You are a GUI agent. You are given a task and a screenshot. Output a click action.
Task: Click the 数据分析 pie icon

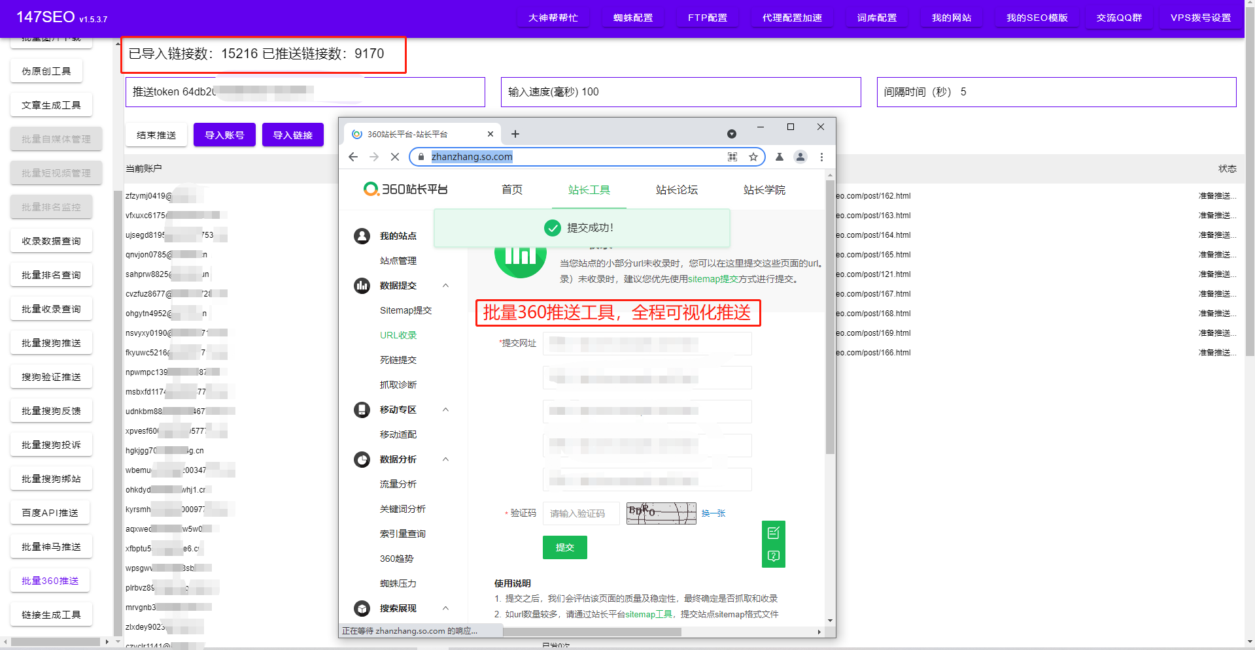[x=362, y=459]
